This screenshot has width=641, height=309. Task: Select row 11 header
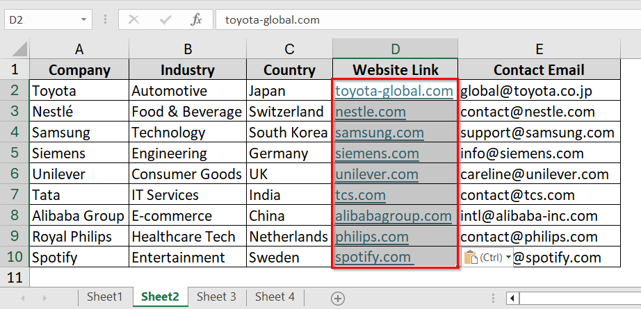point(15,278)
